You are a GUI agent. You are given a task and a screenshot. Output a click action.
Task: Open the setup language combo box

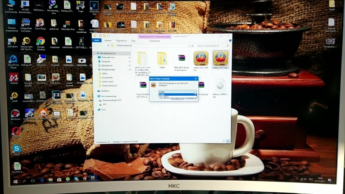click(x=177, y=91)
